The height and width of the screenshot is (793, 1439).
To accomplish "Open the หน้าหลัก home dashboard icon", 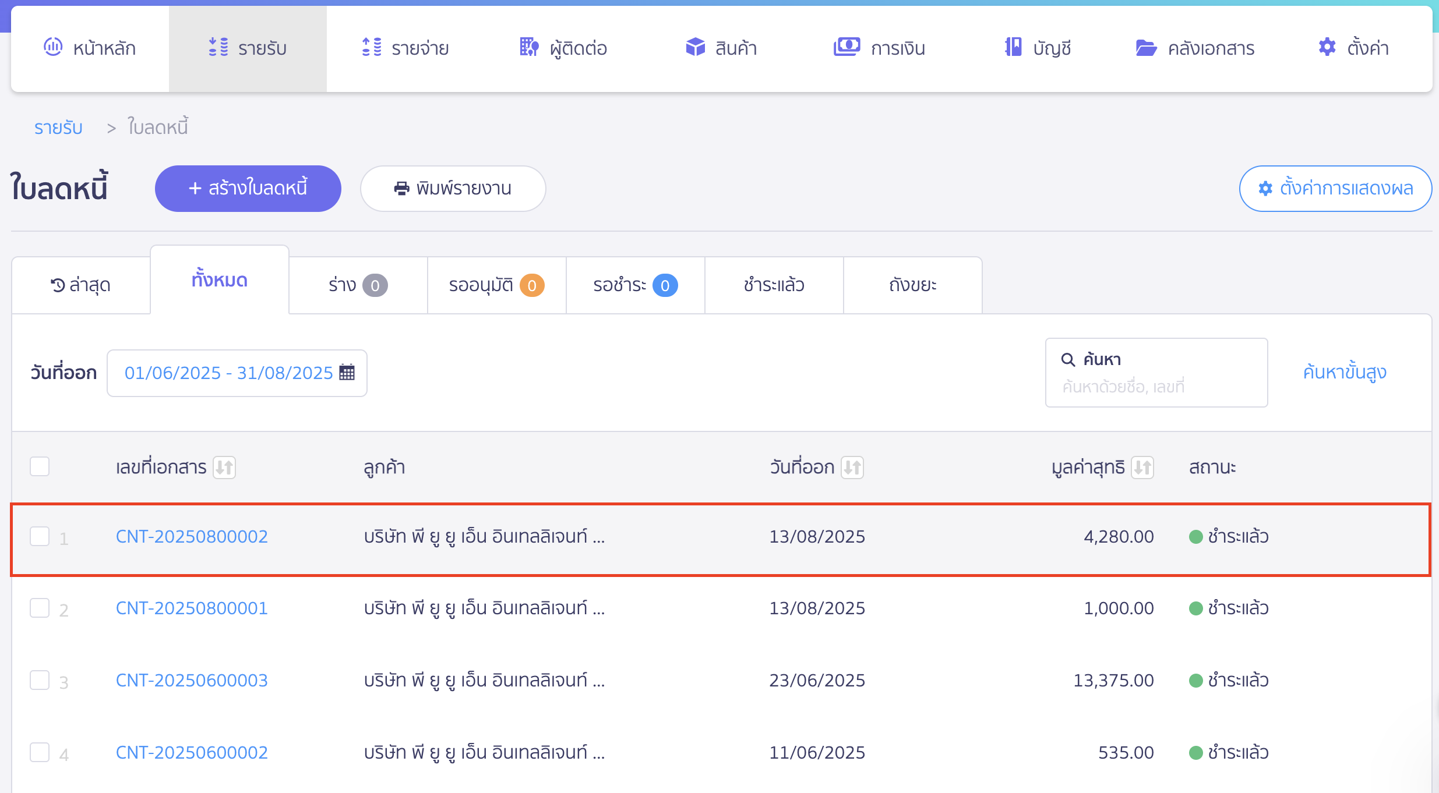I will tap(53, 47).
